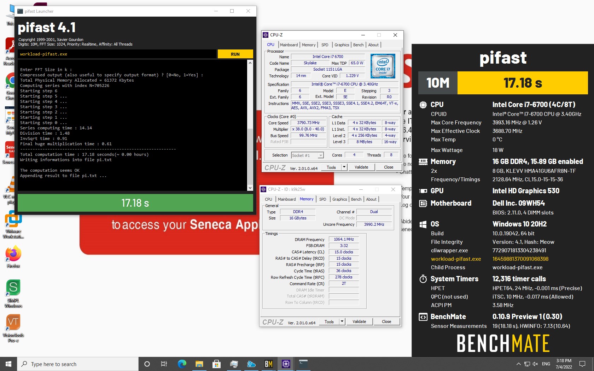Open SPD tab in lower CPU-Z window

[x=322, y=199]
